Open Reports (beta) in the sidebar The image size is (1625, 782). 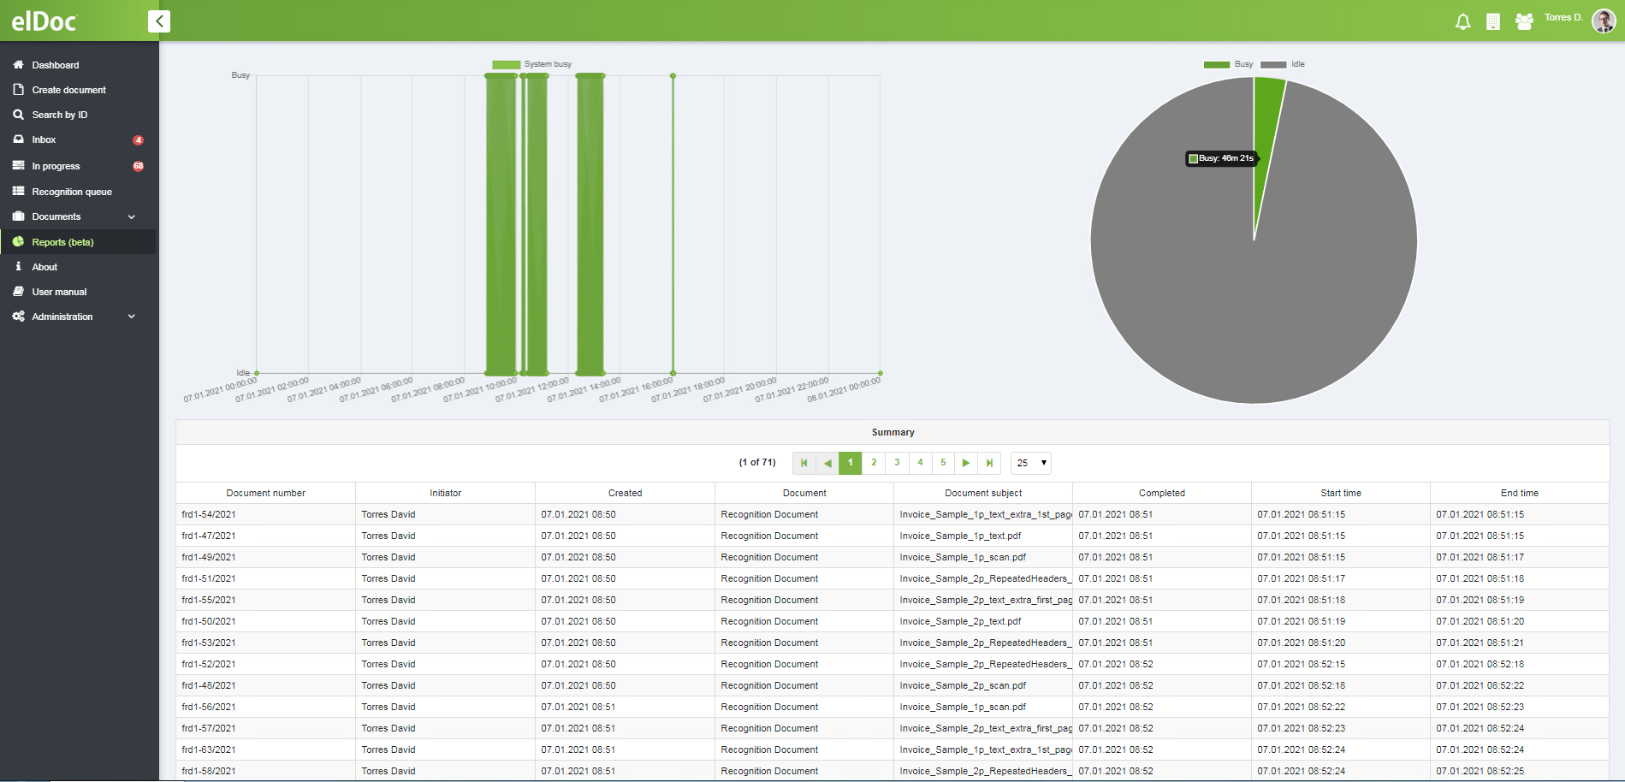(x=61, y=241)
